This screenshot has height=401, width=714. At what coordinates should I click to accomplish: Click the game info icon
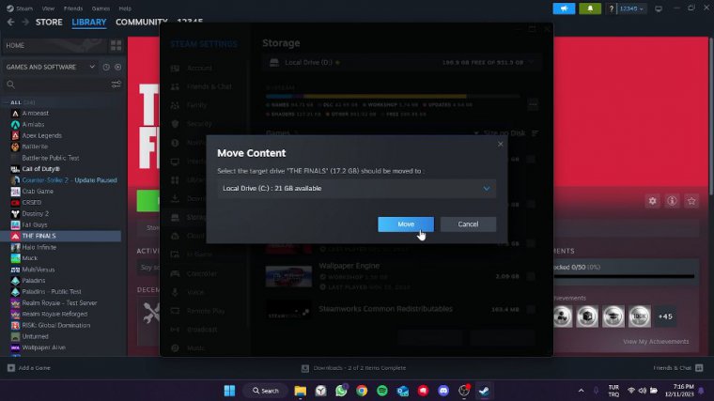[672, 201]
